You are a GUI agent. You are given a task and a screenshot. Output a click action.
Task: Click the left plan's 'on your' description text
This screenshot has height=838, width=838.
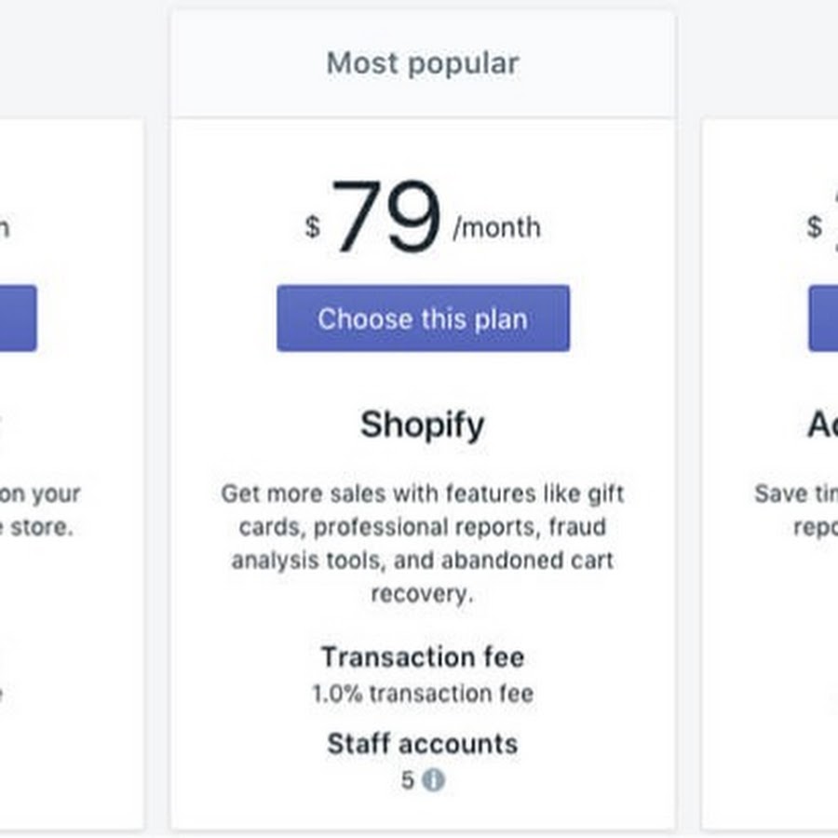click(46, 493)
